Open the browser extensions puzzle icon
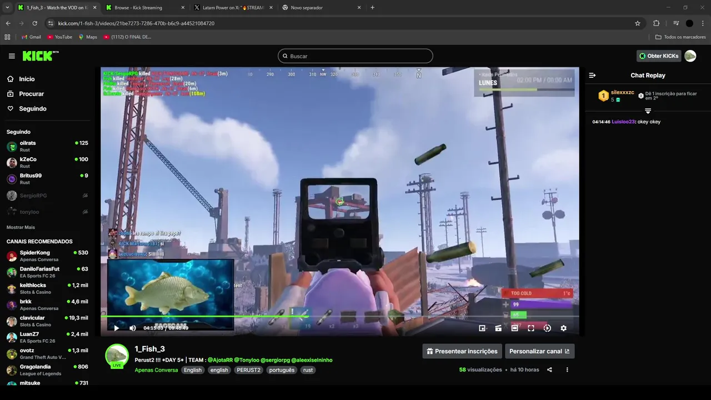 tap(656, 23)
